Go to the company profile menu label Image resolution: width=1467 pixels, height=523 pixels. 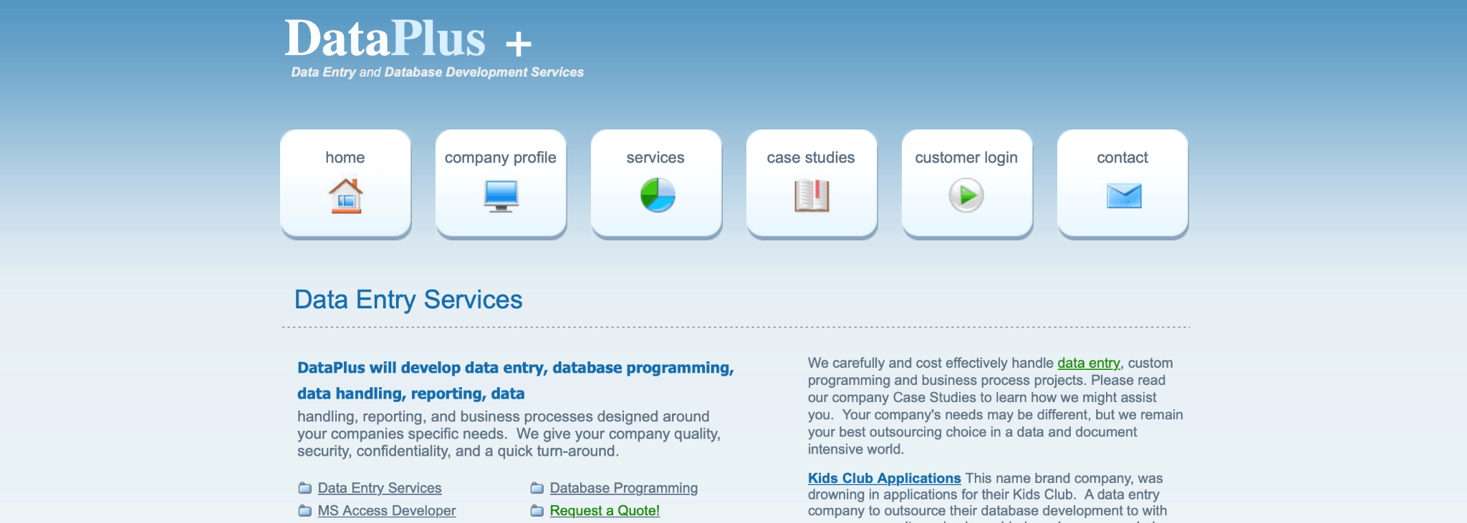501,158
